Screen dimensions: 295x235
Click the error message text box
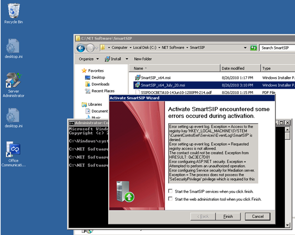213,153
